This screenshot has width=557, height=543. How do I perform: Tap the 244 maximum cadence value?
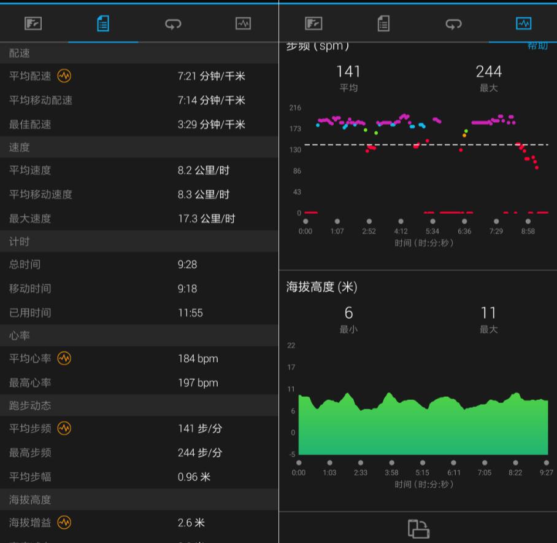coord(489,72)
